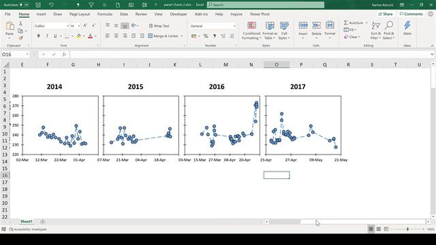Screen dimensions: 436x245
Task: Toggle bottom align for cells
Action: (x=125, y=26)
